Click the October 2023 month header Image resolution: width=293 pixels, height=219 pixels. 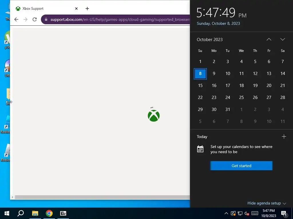210,39
